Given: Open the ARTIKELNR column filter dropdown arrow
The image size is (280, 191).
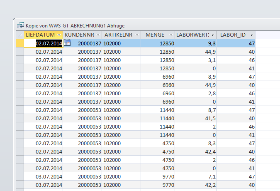Looking at the screenshot, I should [137, 35].
